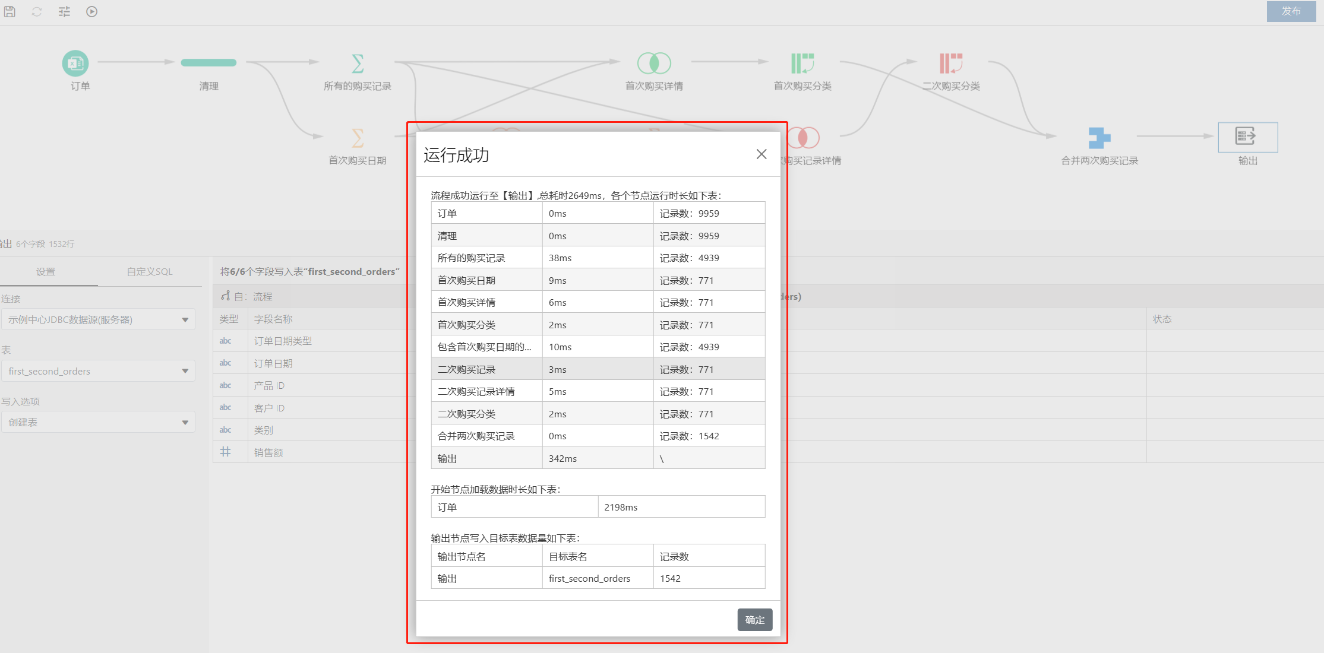Open the 连接 data source dropdown
The width and height of the screenshot is (1324, 653).
pyautogui.click(x=98, y=319)
